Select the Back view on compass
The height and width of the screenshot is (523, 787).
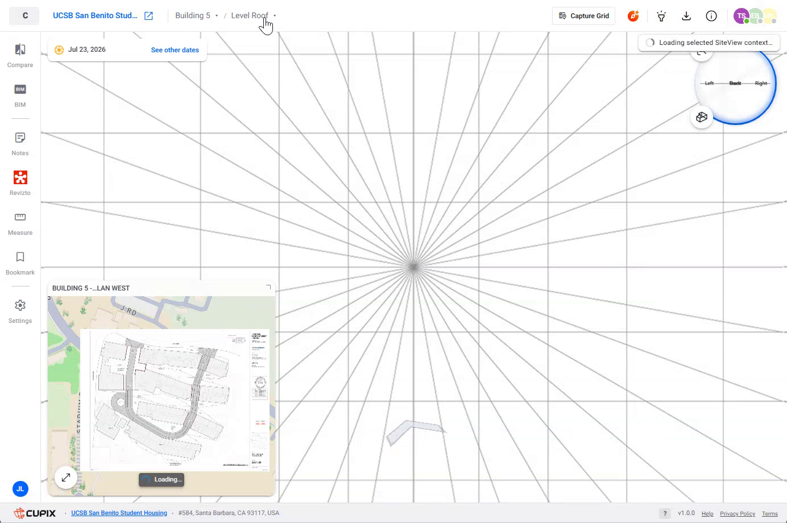[x=735, y=83]
